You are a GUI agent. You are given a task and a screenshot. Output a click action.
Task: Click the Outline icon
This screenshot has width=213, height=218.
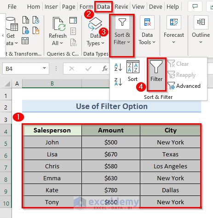(x=201, y=23)
